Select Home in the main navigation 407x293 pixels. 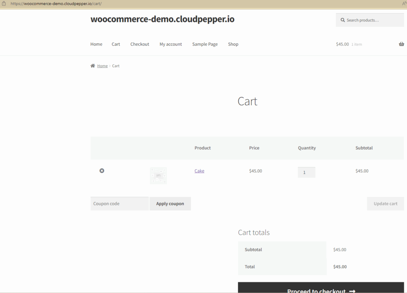click(x=96, y=44)
